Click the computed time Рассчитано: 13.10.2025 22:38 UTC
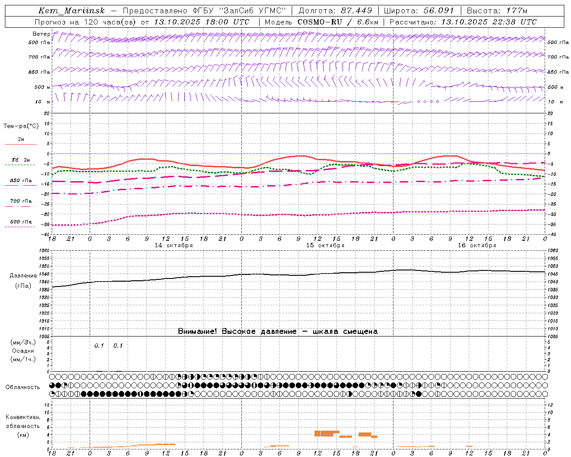This screenshot has height=457, width=571. pos(463,22)
